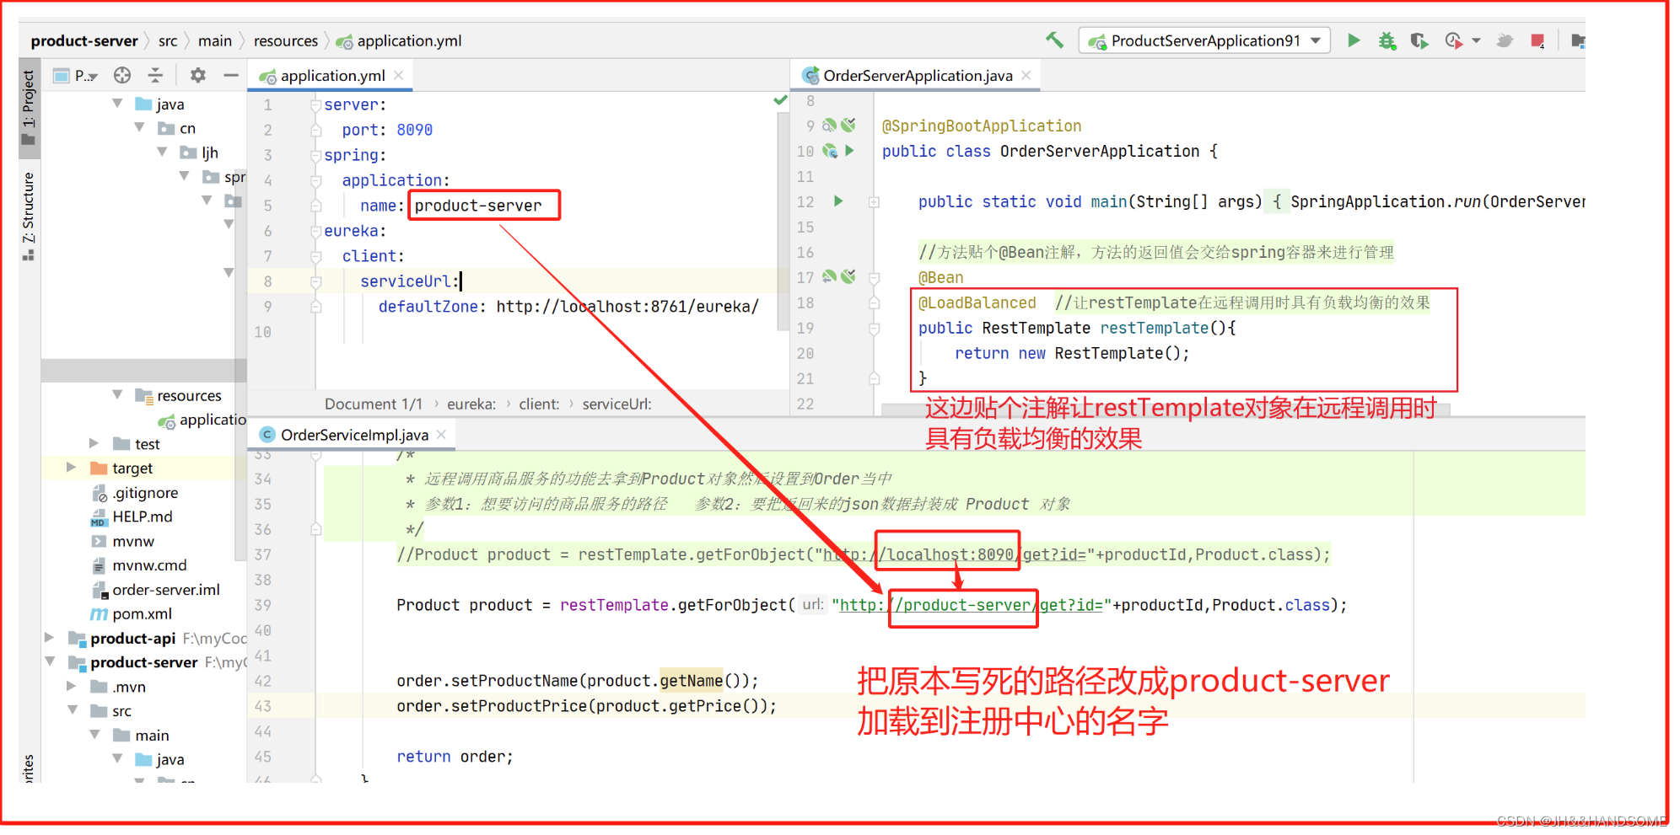Click the red Stop square icon
The width and height of the screenshot is (1680, 835).
tap(1537, 40)
